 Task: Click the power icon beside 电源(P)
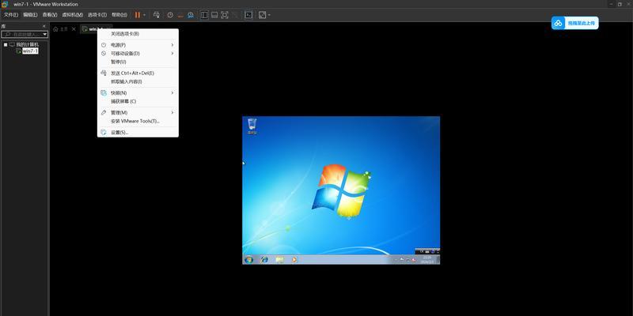104,45
